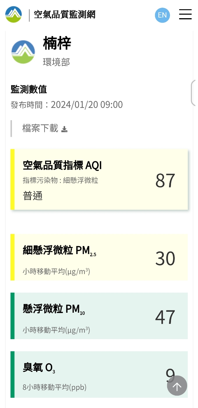198x408 pixels.
Task: Click the 發布時間 timestamp text
Action: tap(67, 105)
